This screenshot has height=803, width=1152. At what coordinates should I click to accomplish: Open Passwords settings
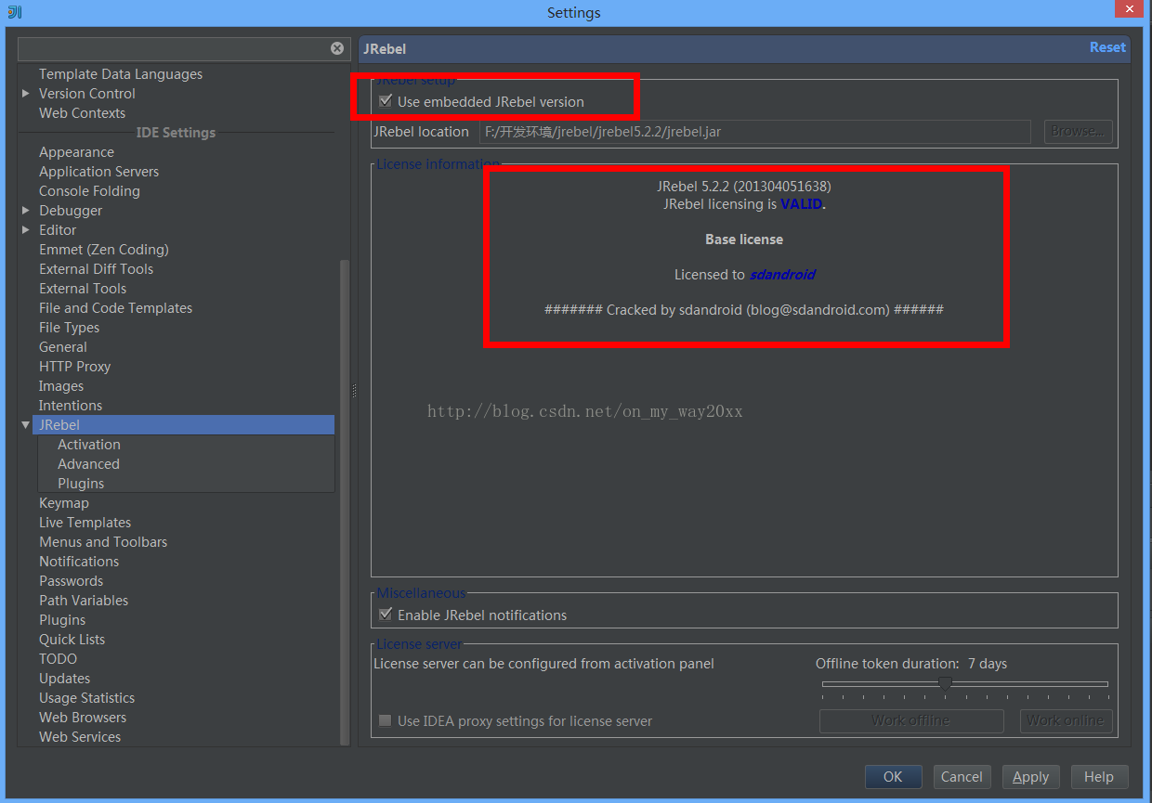71,581
